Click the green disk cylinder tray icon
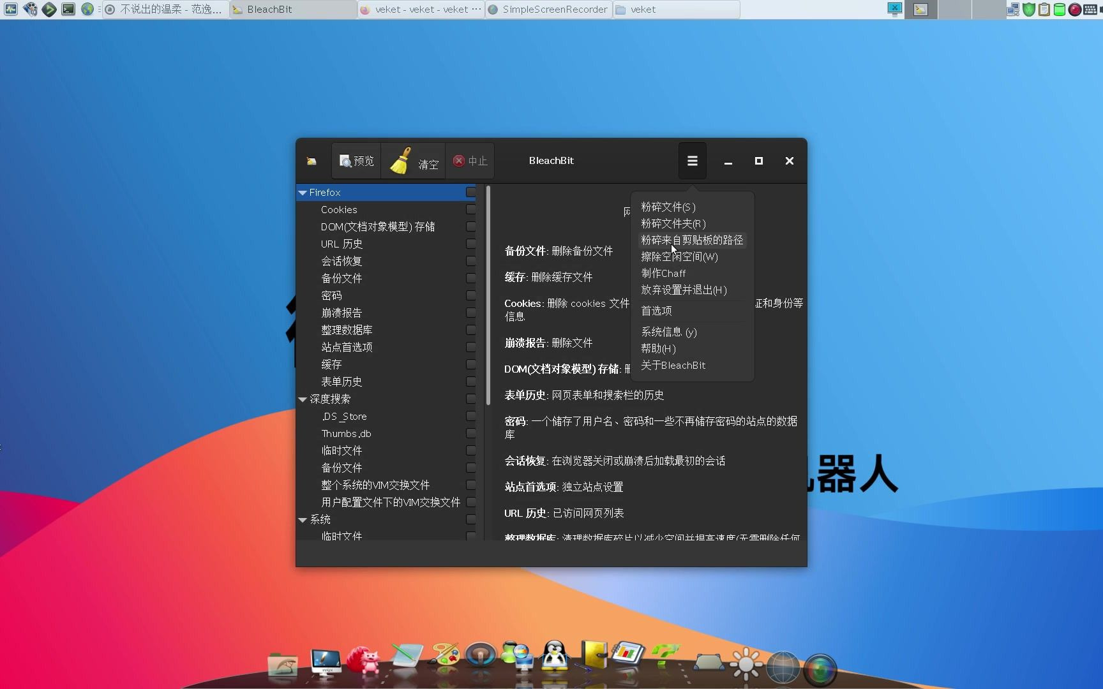 (x=1060, y=9)
